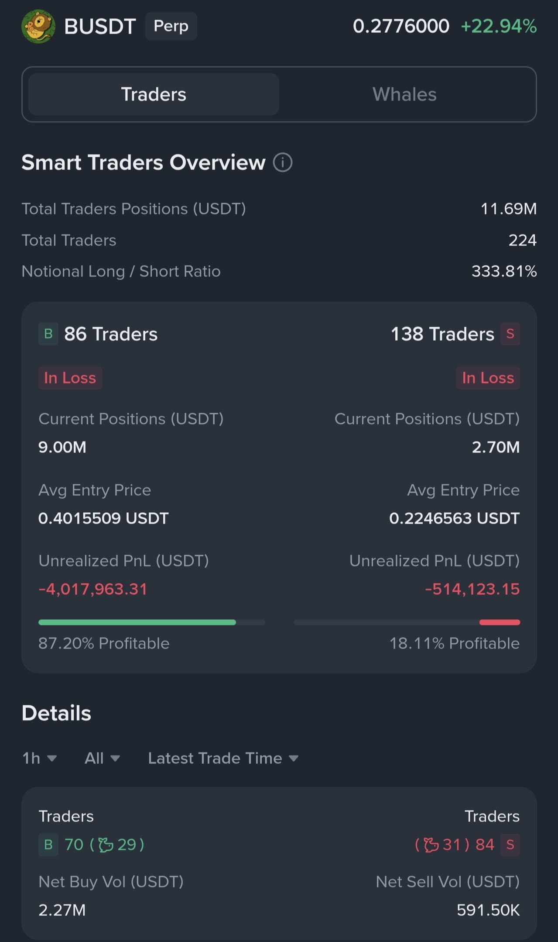558x942 pixels.
Task: Click the red S badge beside 138 Traders
Action: 510,334
